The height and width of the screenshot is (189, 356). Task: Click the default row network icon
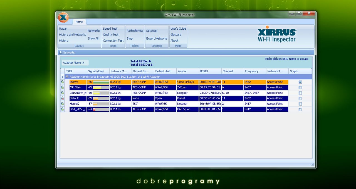[62, 98]
